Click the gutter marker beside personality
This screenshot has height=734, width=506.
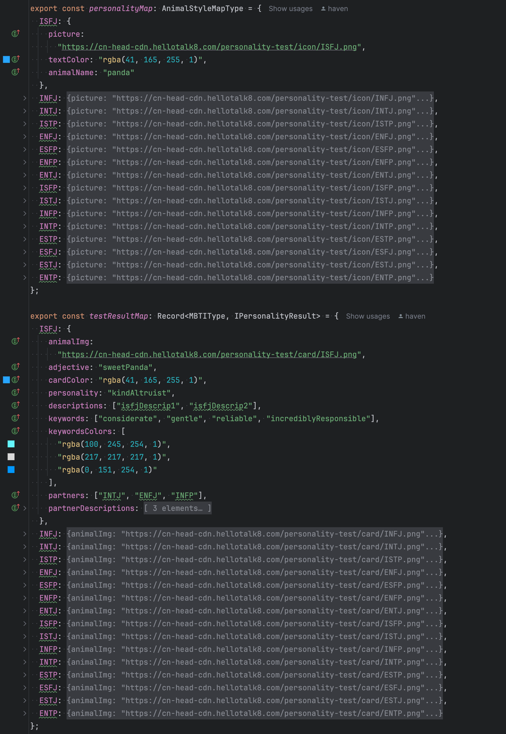[x=15, y=393]
